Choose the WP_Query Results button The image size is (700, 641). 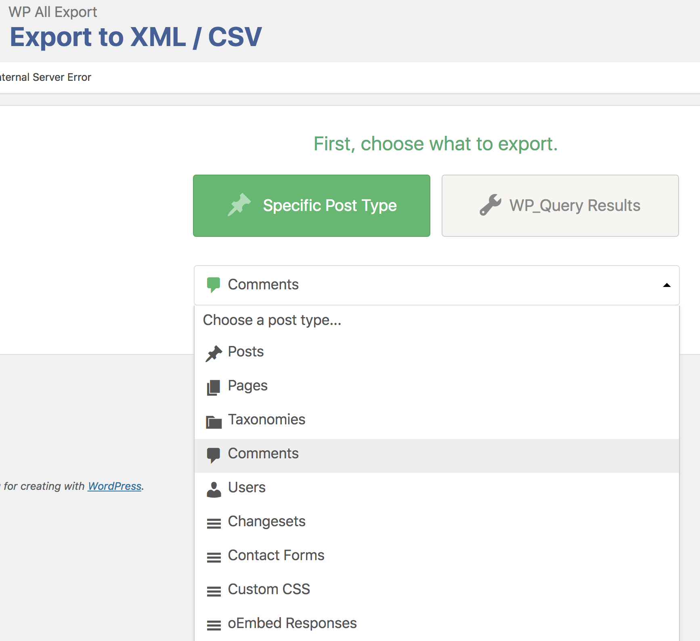[x=560, y=205]
